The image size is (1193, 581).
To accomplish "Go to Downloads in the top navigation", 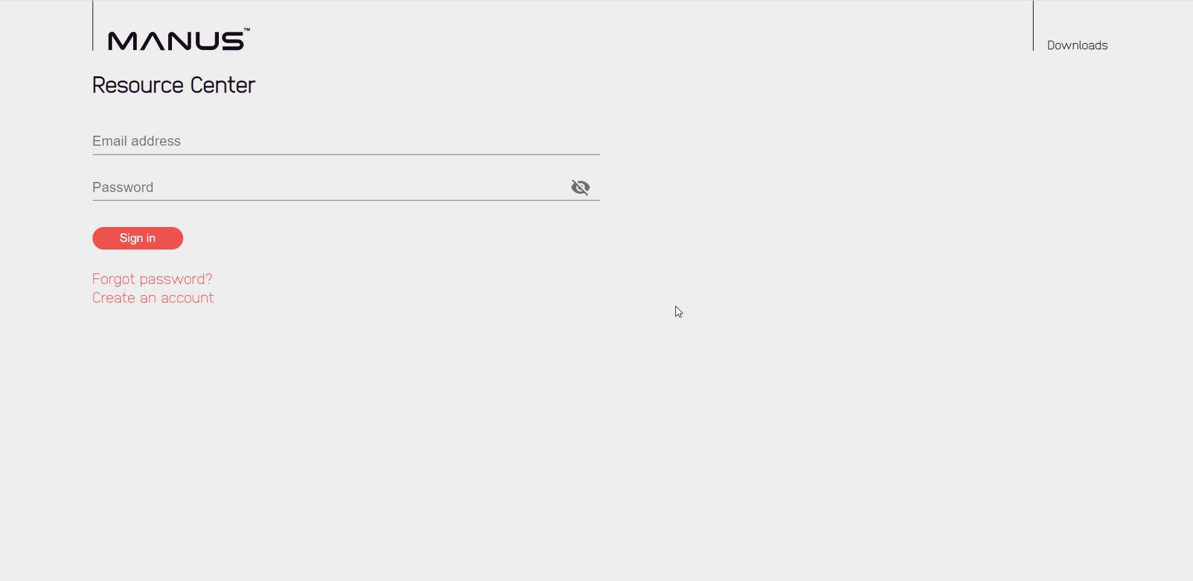I will [1077, 45].
